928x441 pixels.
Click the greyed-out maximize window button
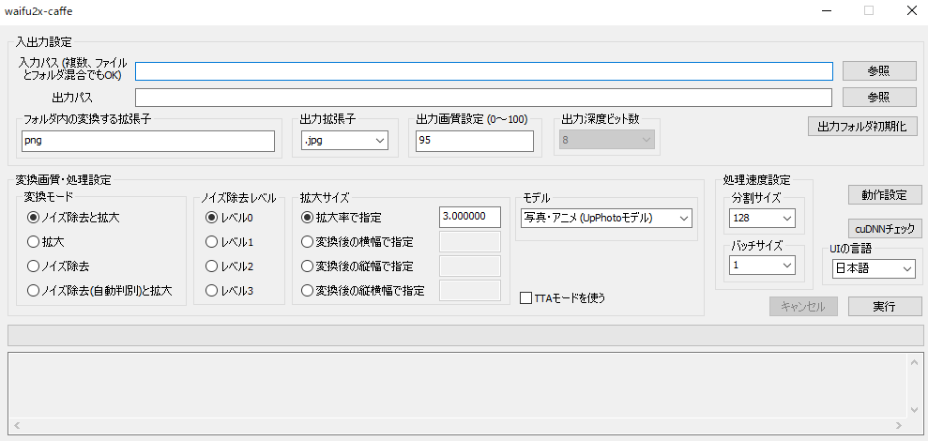point(869,10)
